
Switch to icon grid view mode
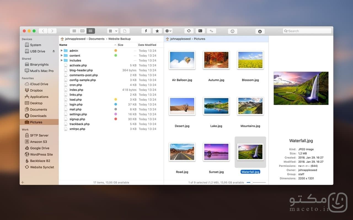point(91,31)
